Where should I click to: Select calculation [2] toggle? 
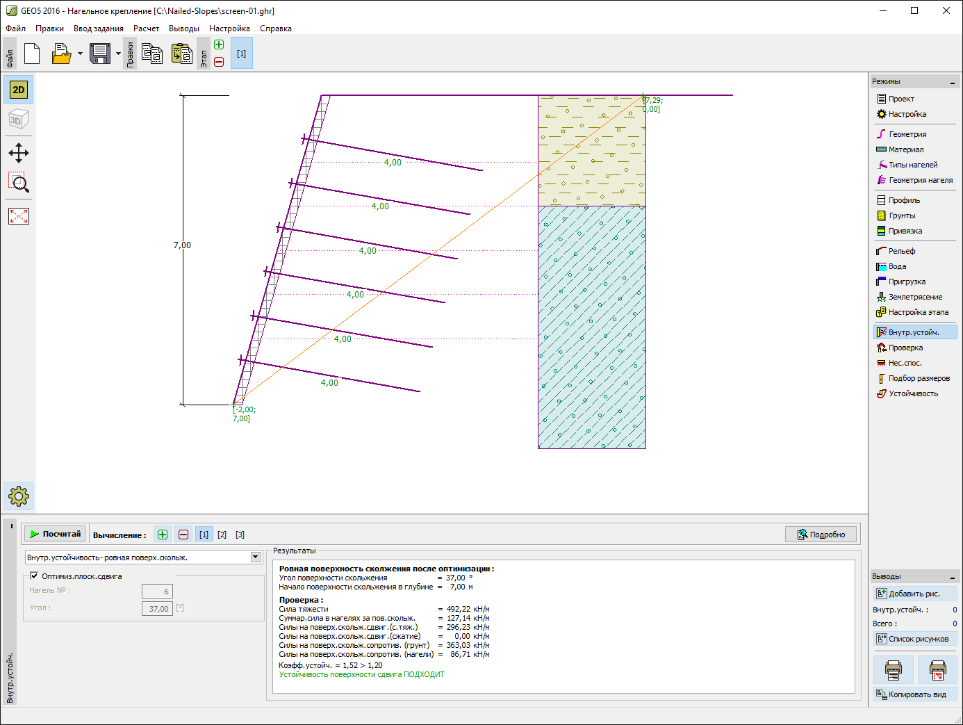(x=222, y=535)
